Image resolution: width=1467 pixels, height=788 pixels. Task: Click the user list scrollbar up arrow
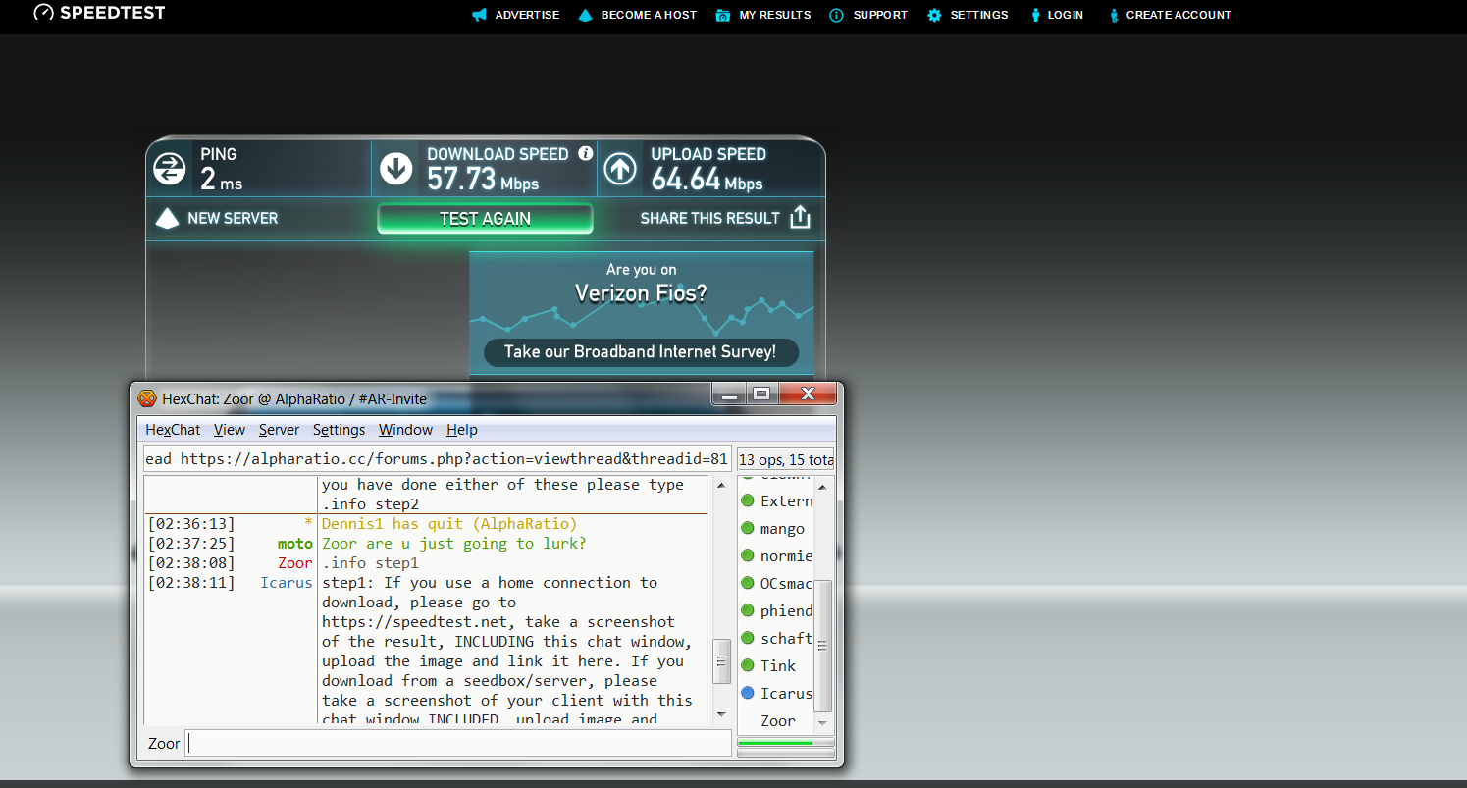coord(823,486)
